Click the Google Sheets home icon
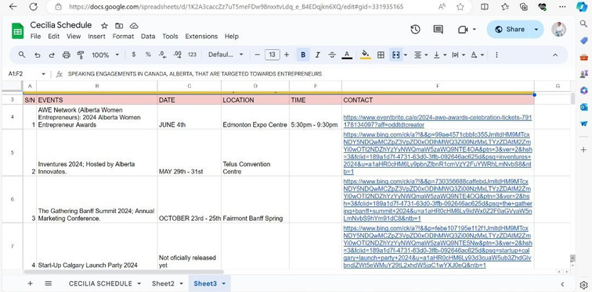This screenshot has height=292, width=592. (x=18, y=31)
